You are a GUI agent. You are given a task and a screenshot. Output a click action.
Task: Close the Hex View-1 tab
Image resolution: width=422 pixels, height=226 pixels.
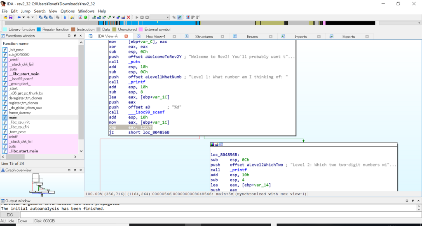174,37
